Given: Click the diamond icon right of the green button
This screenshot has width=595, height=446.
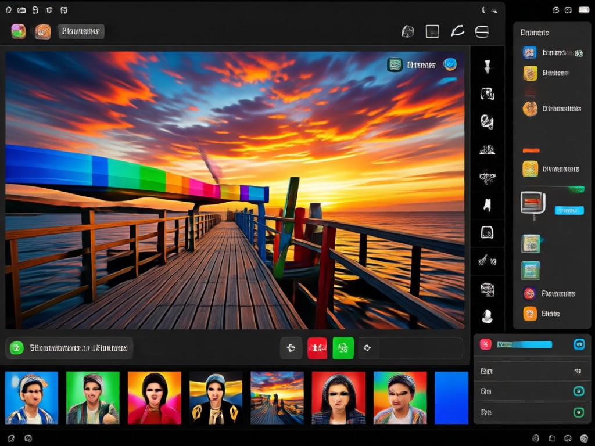Looking at the screenshot, I should pyautogui.click(x=367, y=348).
